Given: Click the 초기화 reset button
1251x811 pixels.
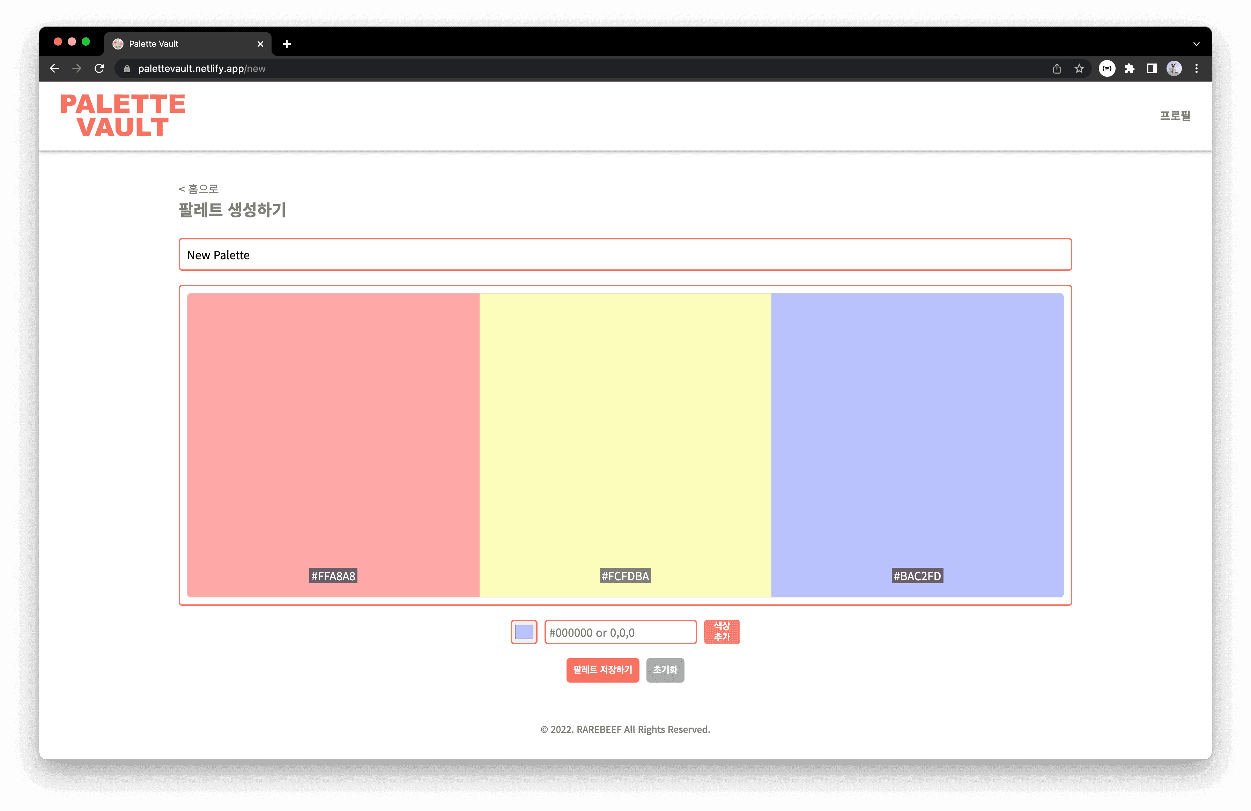Looking at the screenshot, I should [x=665, y=670].
